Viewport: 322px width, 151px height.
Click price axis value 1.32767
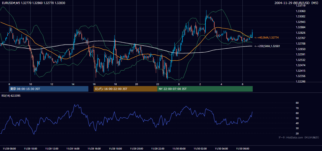(x=301, y=38)
